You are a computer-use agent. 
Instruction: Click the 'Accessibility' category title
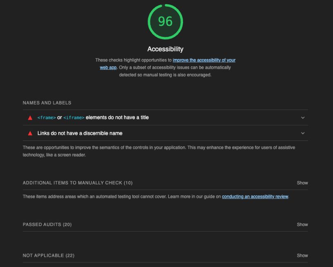point(165,49)
